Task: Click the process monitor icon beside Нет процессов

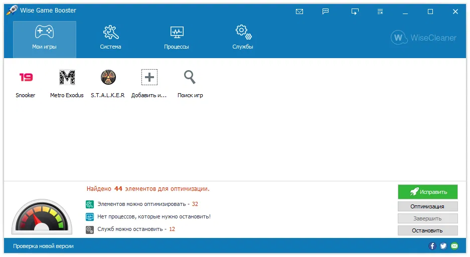Action: tap(90, 217)
